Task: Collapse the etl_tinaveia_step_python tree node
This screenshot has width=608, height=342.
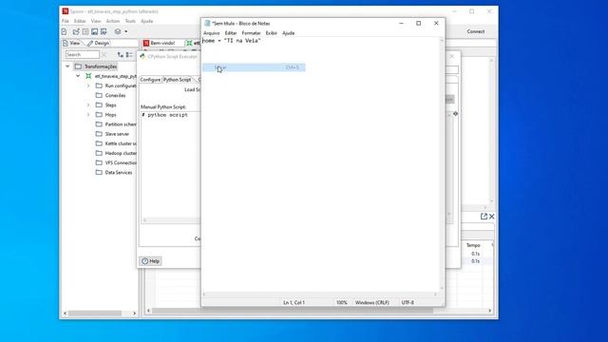Action: [78, 76]
